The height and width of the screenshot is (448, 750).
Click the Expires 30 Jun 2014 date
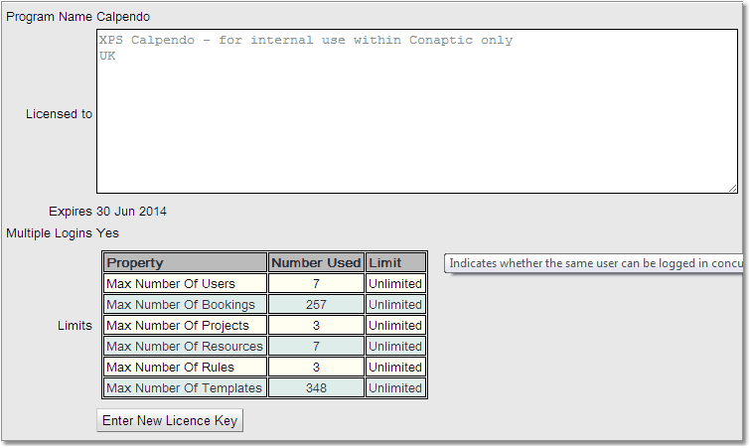(131, 212)
